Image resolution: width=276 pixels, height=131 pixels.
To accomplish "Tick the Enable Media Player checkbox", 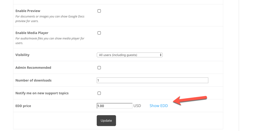I will coord(99,33).
